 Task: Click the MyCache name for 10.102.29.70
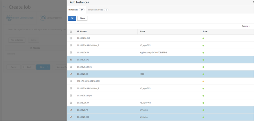coord(144,110)
